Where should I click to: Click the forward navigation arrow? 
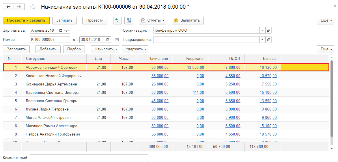point(19,7)
